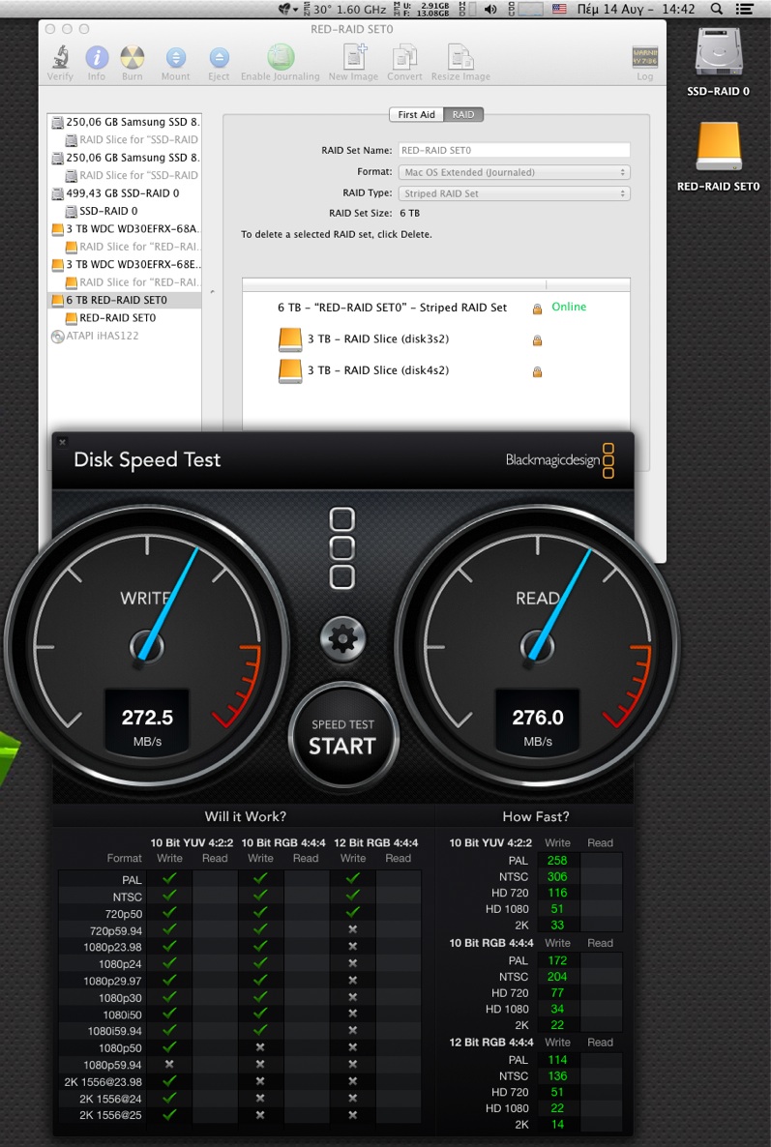This screenshot has height=1147, width=771.
Task: Select 3 TB WDC WD30EFRX-68E disk
Action: pos(125,264)
